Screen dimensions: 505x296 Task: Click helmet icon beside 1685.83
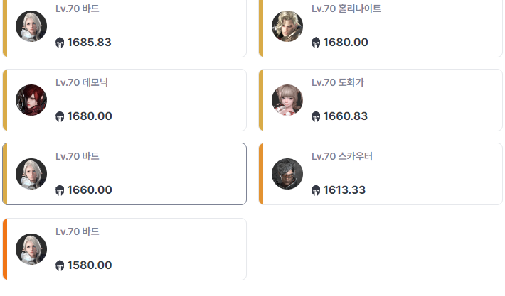click(60, 43)
